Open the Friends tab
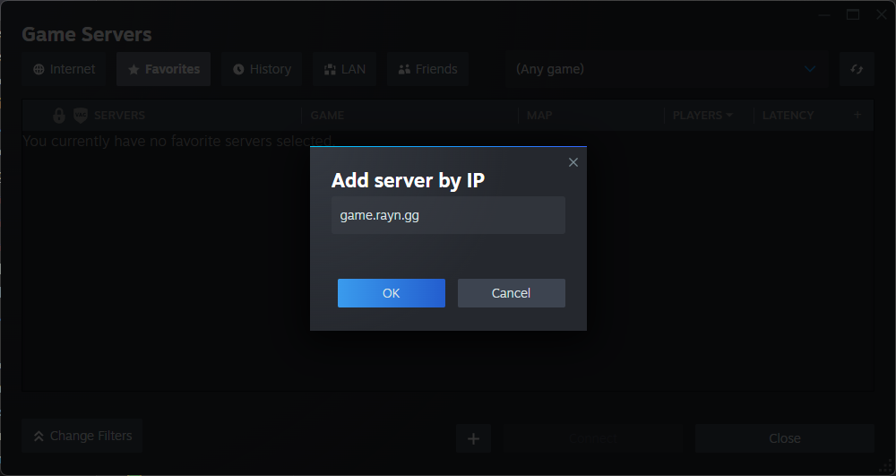Image resolution: width=896 pixels, height=476 pixels. [428, 69]
